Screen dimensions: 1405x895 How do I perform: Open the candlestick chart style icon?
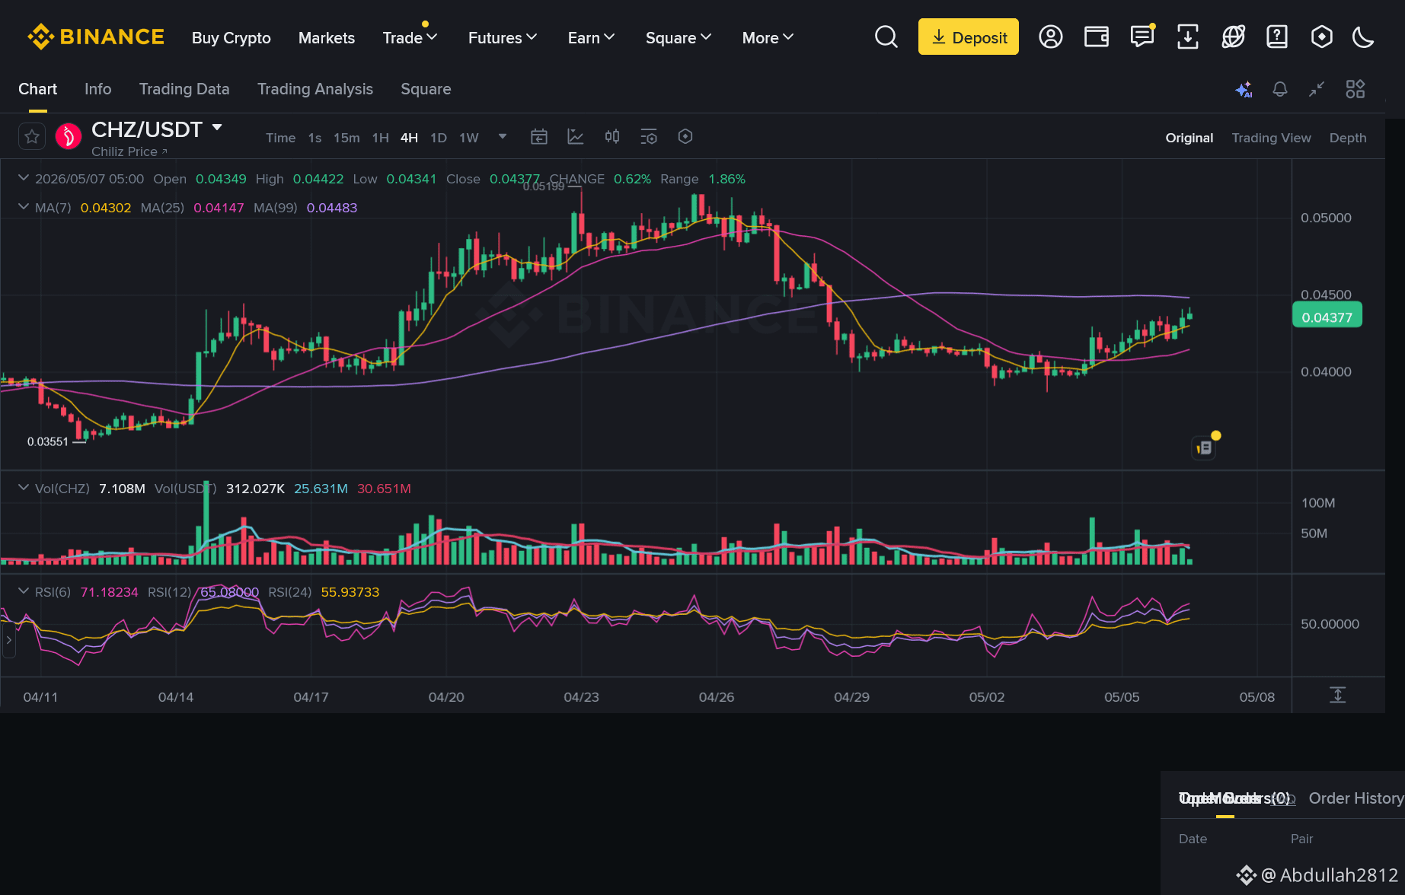tap(612, 137)
